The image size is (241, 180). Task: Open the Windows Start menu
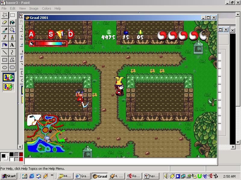9,176
